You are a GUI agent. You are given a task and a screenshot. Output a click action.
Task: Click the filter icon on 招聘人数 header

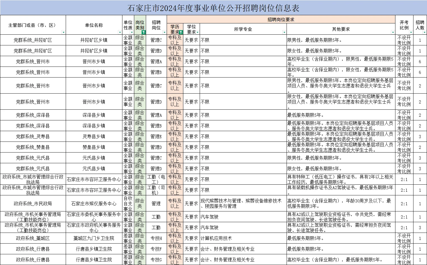[x=424, y=32]
